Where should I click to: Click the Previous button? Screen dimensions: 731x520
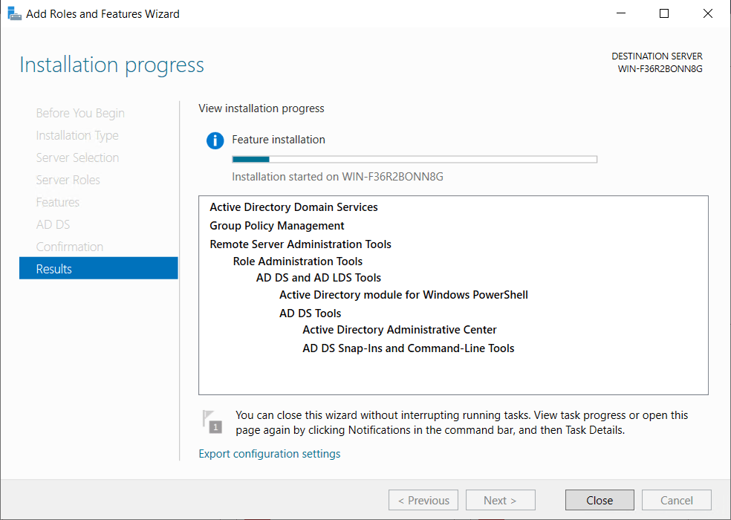coord(423,500)
